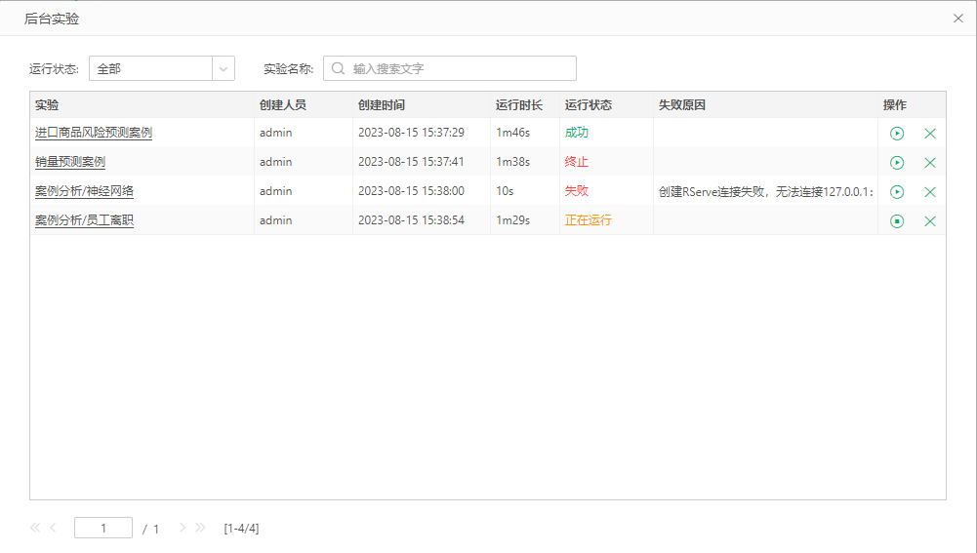Run the 进口商品风险预测案例 experiment

897,134
